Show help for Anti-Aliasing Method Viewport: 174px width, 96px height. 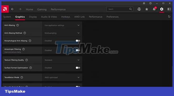(25, 33)
